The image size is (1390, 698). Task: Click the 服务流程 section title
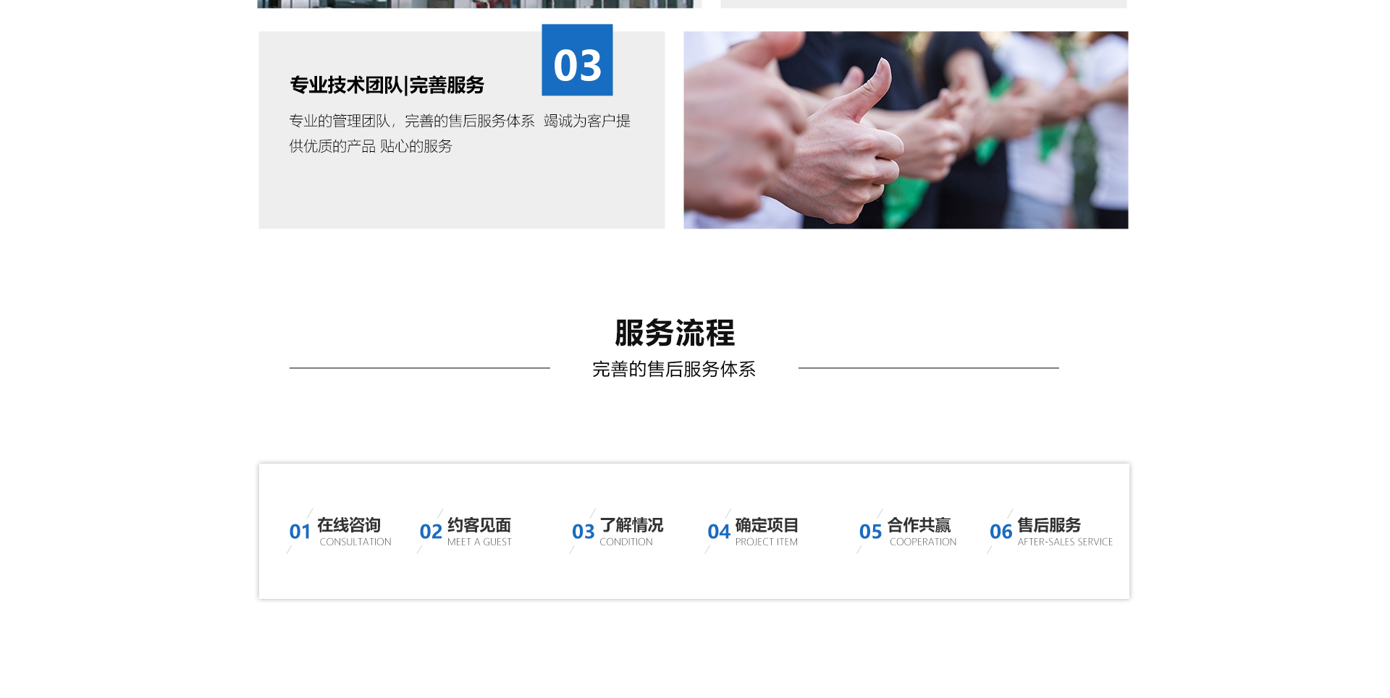click(675, 333)
